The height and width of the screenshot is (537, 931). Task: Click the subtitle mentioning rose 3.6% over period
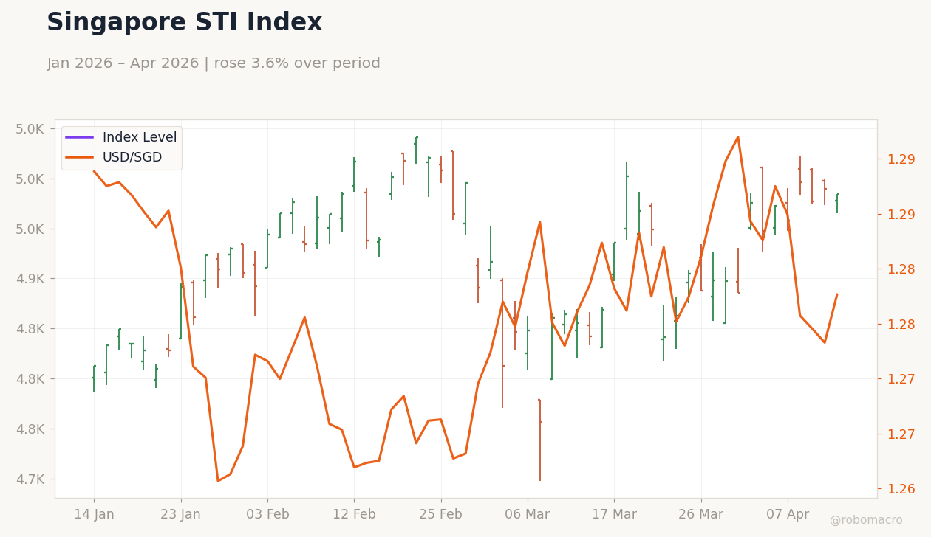point(214,63)
